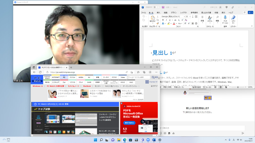Image resolution: width=255 pixels, height=143 pixels.
Task: Click the Windows 11 red link
Action: coord(38,86)
